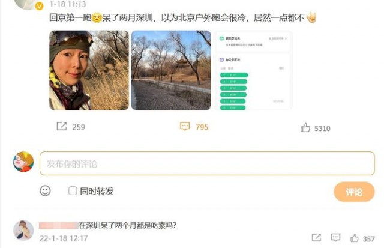
Task: Click the 795 comment count number
Action: pyautogui.click(x=202, y=127)
